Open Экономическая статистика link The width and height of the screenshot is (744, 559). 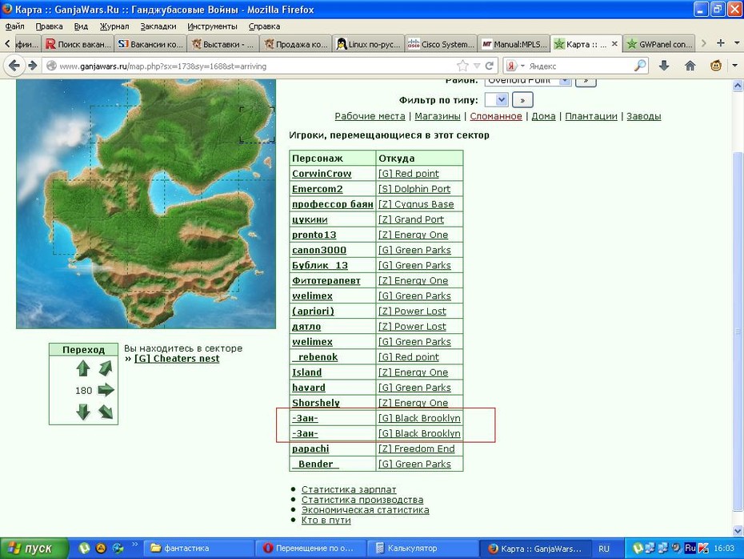365,510
